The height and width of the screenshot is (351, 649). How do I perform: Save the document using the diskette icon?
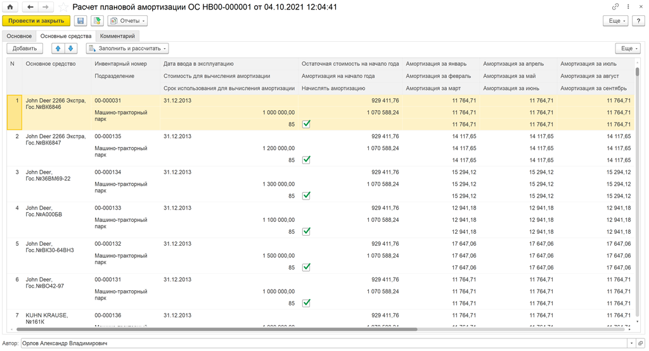[80, 21]
